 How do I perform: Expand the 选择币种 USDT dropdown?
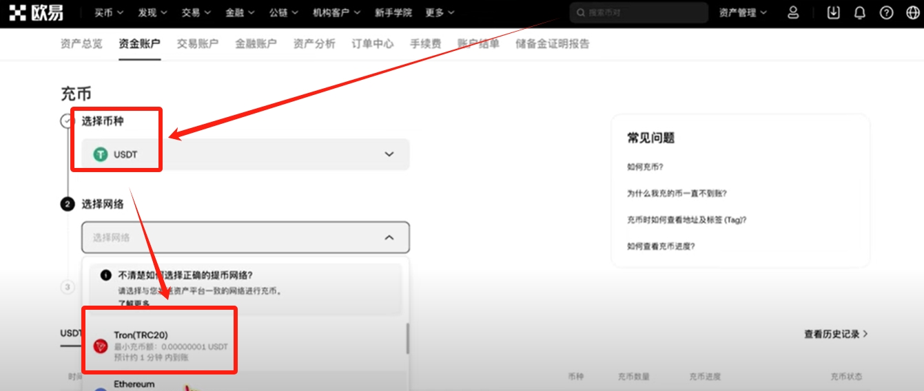tap(389, 154)
